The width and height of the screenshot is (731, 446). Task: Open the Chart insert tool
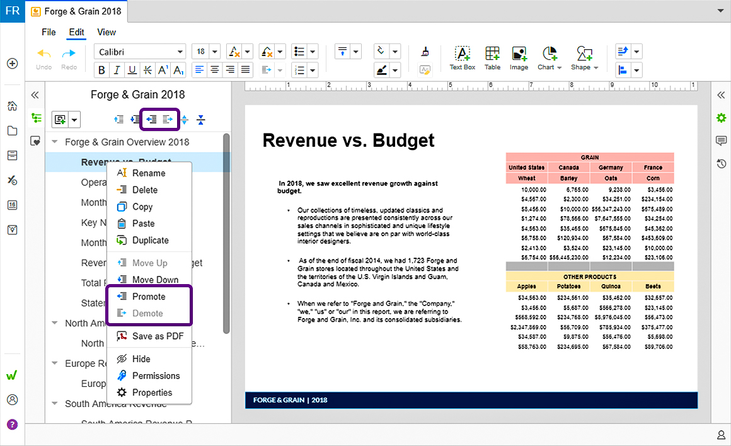click(550, 58)
